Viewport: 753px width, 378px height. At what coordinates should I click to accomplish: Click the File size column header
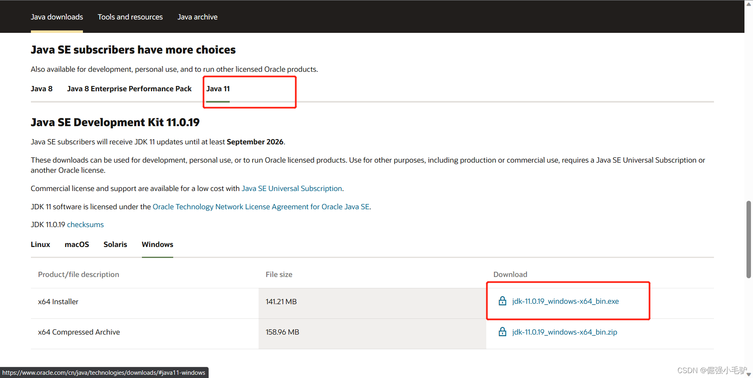[x=279, y=275]
